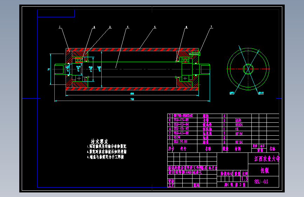Click the SSJ-03-01 code in row 1
The height and width of the screenshot is (197, 304).
click(x=181, y=142)
